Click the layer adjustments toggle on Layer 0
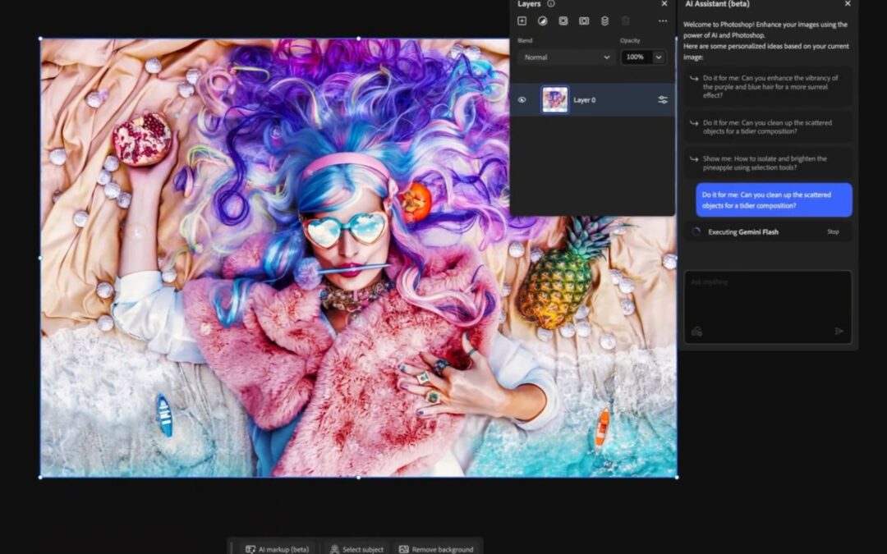 [664, 99]
